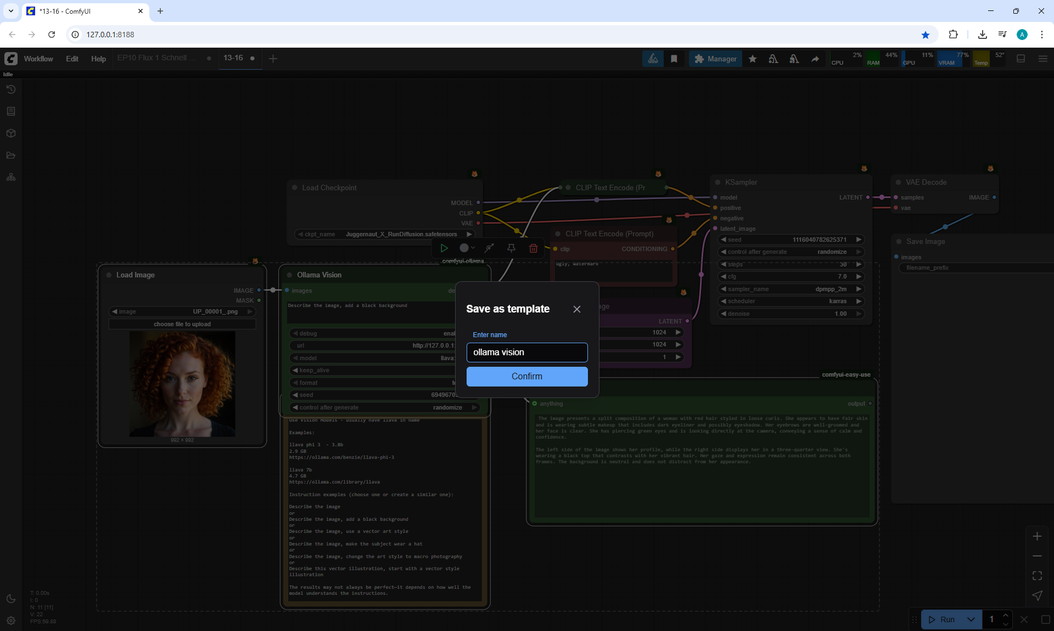Collapse the Load Image node via its dot
1054x631 pixels.
[x=109, y=275]
